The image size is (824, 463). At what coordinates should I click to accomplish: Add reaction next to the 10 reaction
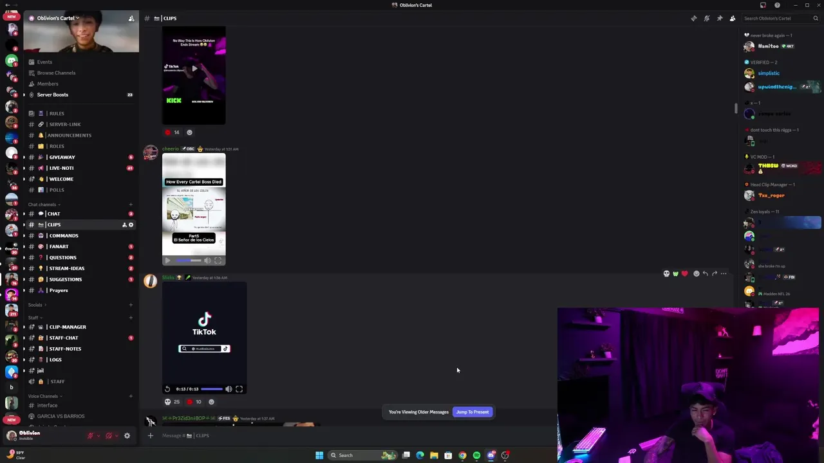pyautogui.click(x=211, y=402)
